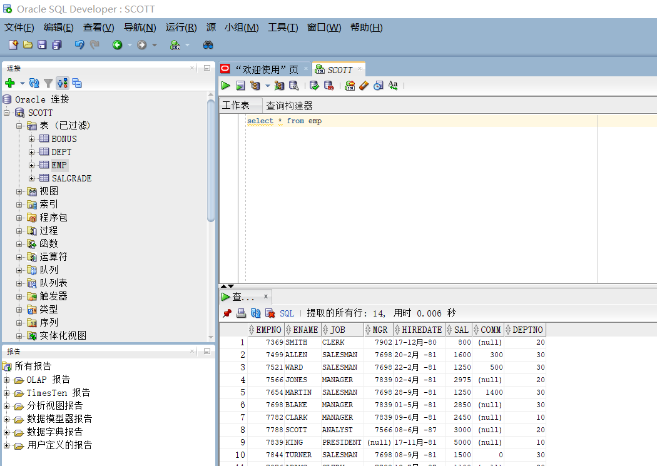This screenshot has height=466, width=657.
Task: Open dropdown arrow next to New Connection plus
Action: pyautogui.click(x=22, y=83)
